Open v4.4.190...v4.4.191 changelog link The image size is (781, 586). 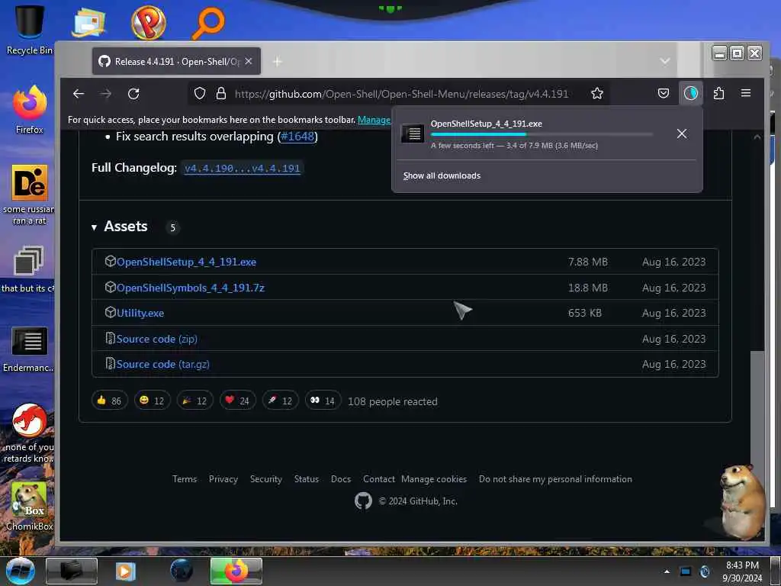242,169
